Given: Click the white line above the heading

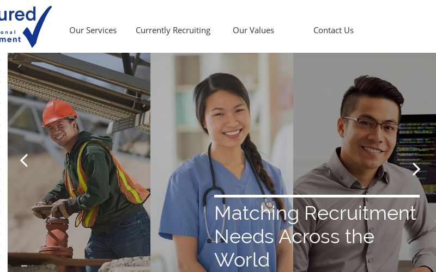Looking at the screenshot, I should [317, 196].
